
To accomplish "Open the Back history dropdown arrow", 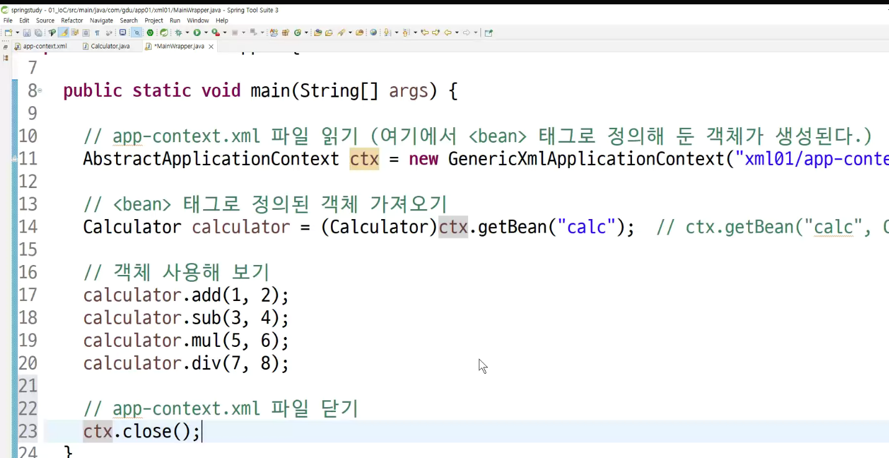I will click(456, 33).
